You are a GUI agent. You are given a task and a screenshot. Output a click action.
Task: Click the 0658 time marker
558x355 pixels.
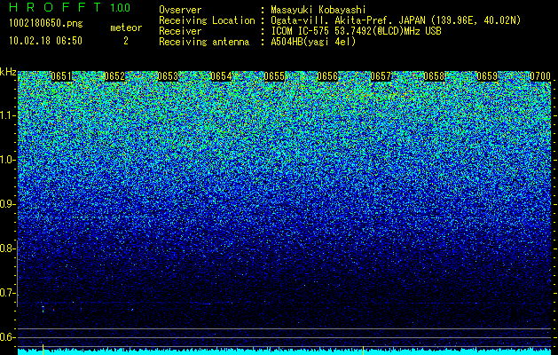[434, 76]
